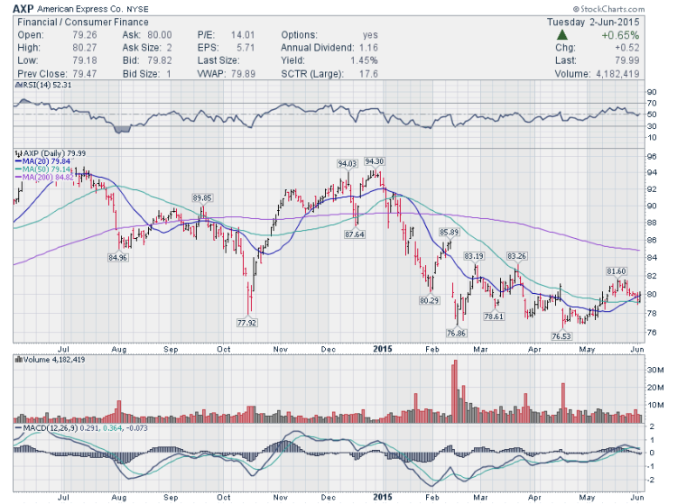Click the 83.26 high price label

click(516, 256)
